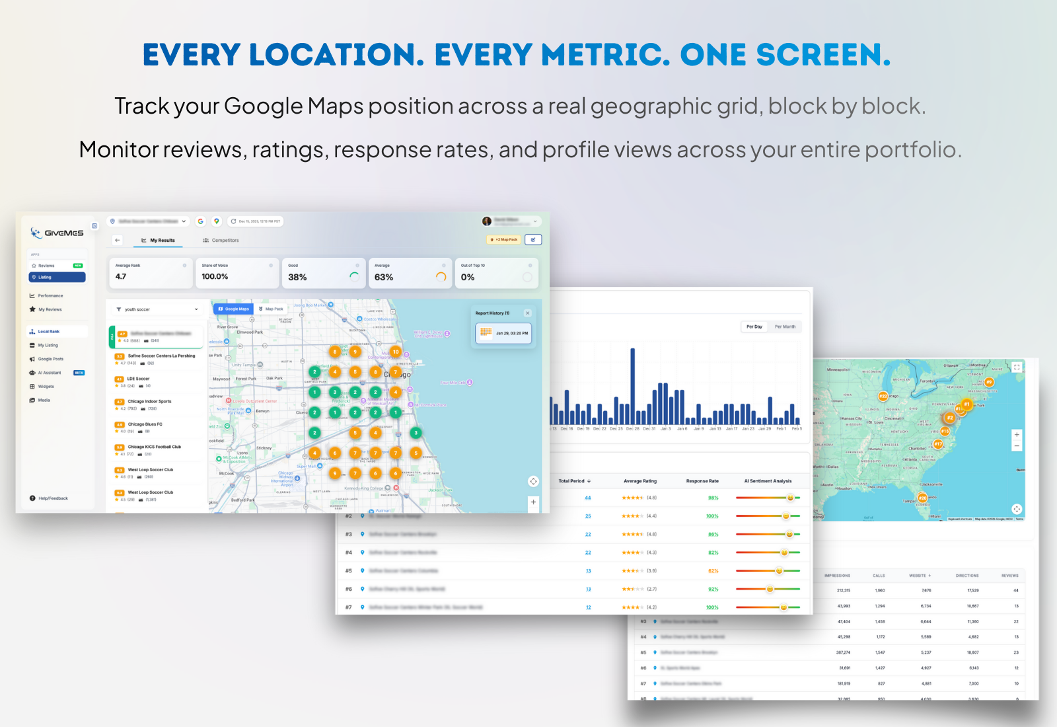Click the edit pencil icon near Map Pack
The width and height of the screenshot is (1057, 727).
[534, 239]
